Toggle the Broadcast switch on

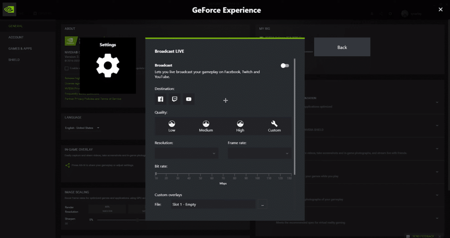pos(285,65)
